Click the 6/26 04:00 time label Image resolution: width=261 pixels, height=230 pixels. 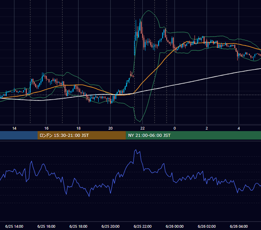(x=239, y=226)
